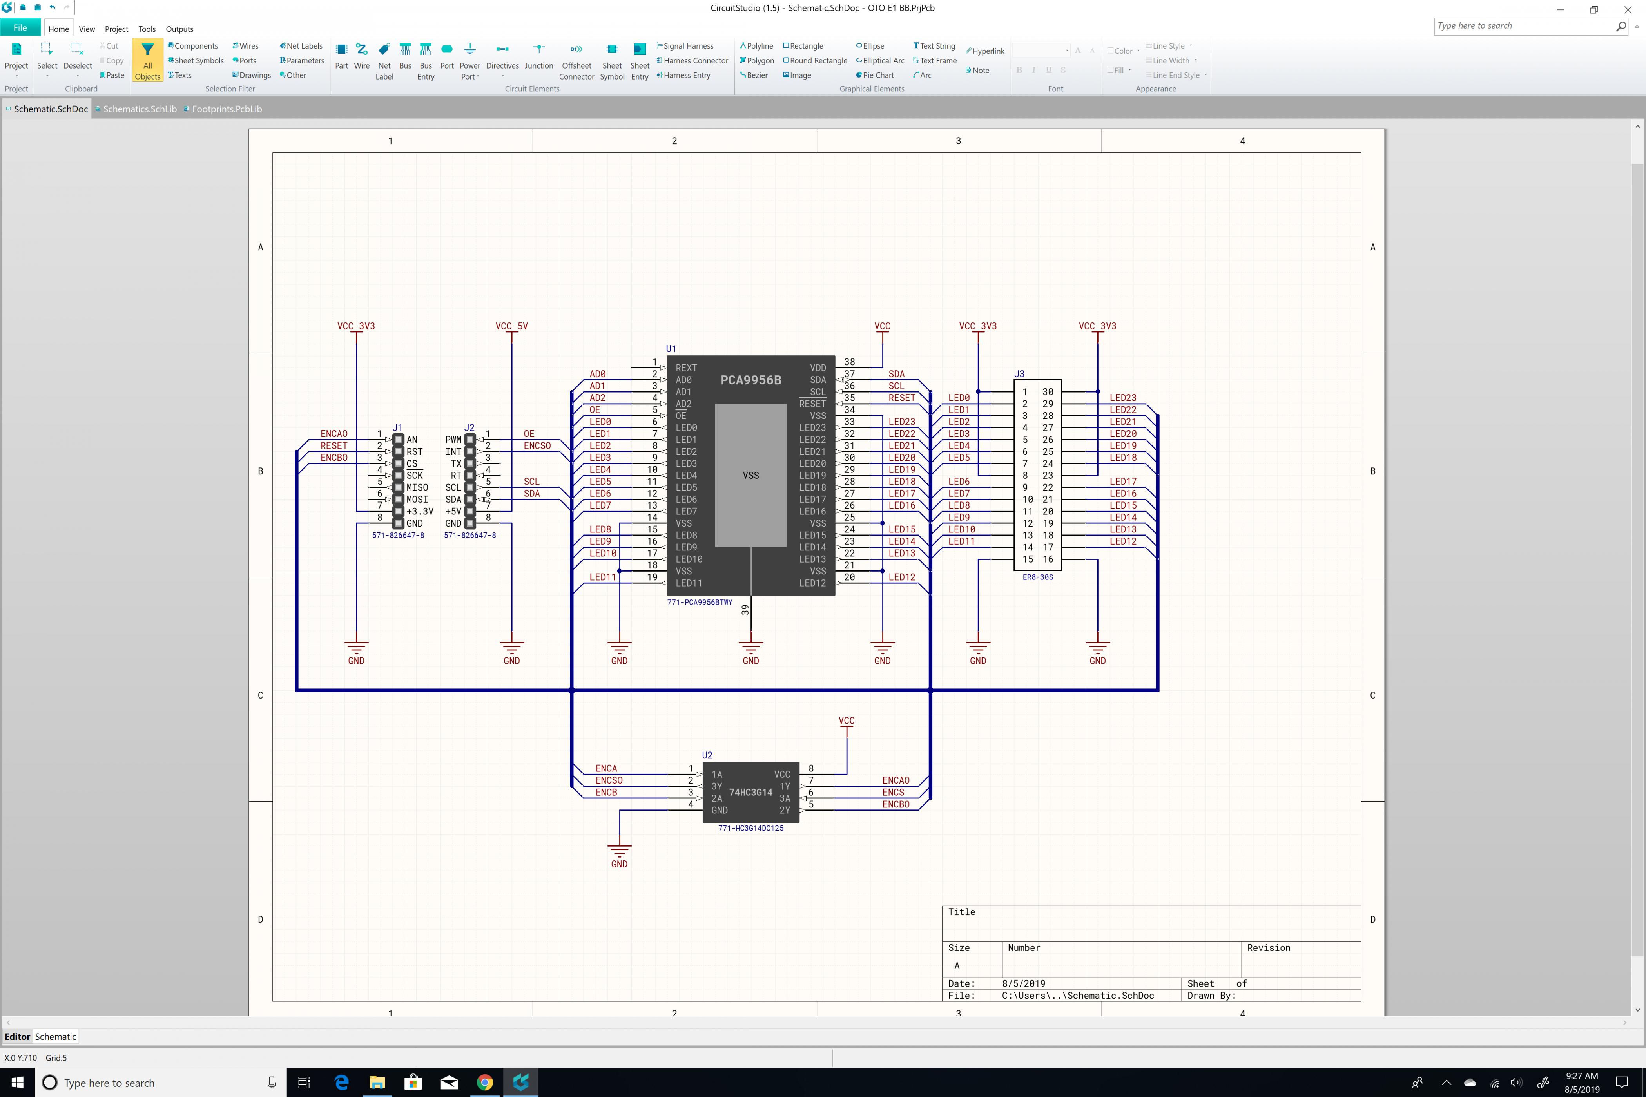The width and height of the screenshot is (1646, 1097).
Task: Toggle the Parameters selection filter
Action: [x=302, y=61]
